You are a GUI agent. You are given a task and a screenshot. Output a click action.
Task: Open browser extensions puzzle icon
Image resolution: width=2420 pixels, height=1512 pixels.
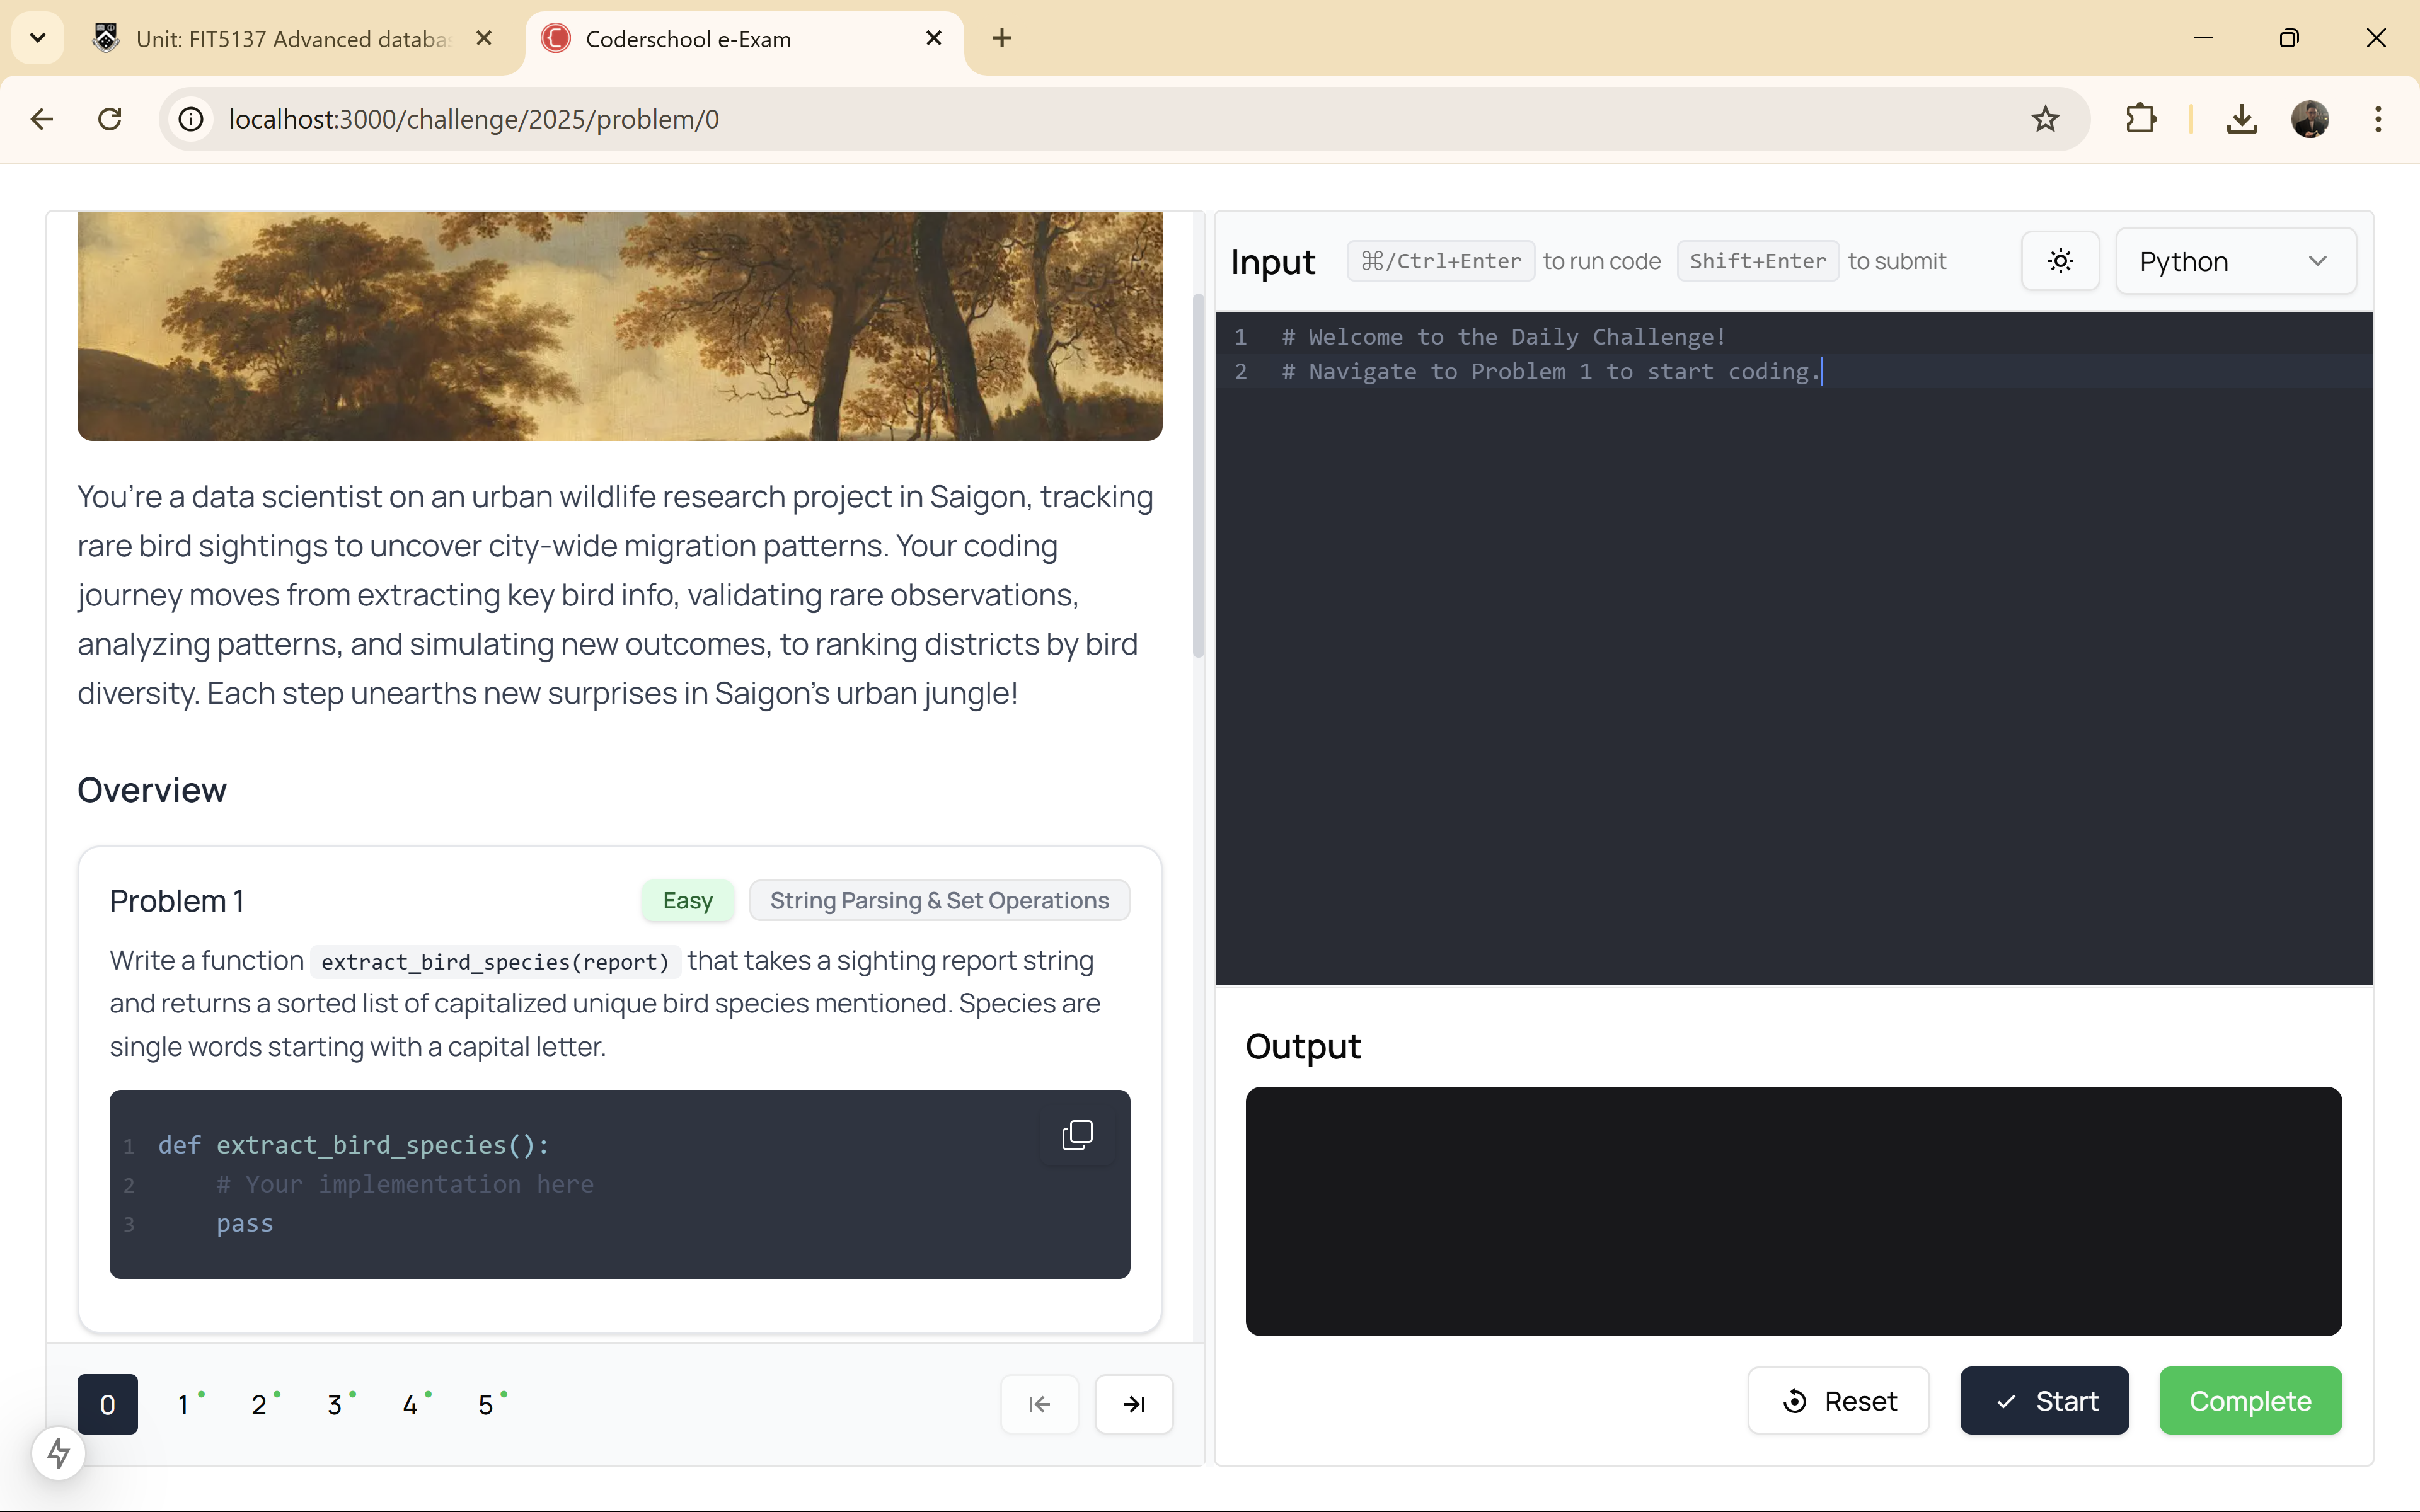tap(2141, 119)
